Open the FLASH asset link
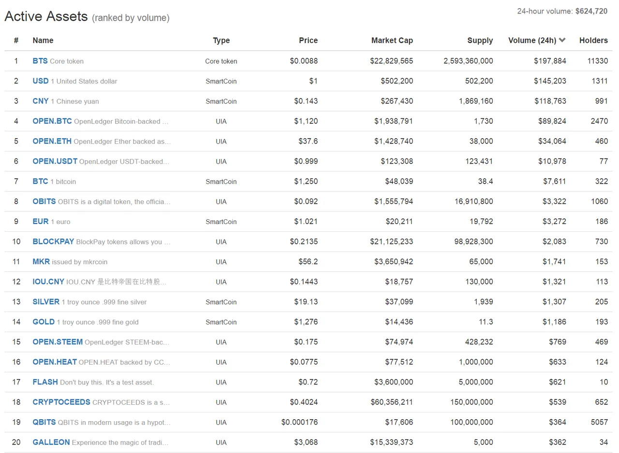Viewport: 619px width, 453px height. [x=45, y=382]
